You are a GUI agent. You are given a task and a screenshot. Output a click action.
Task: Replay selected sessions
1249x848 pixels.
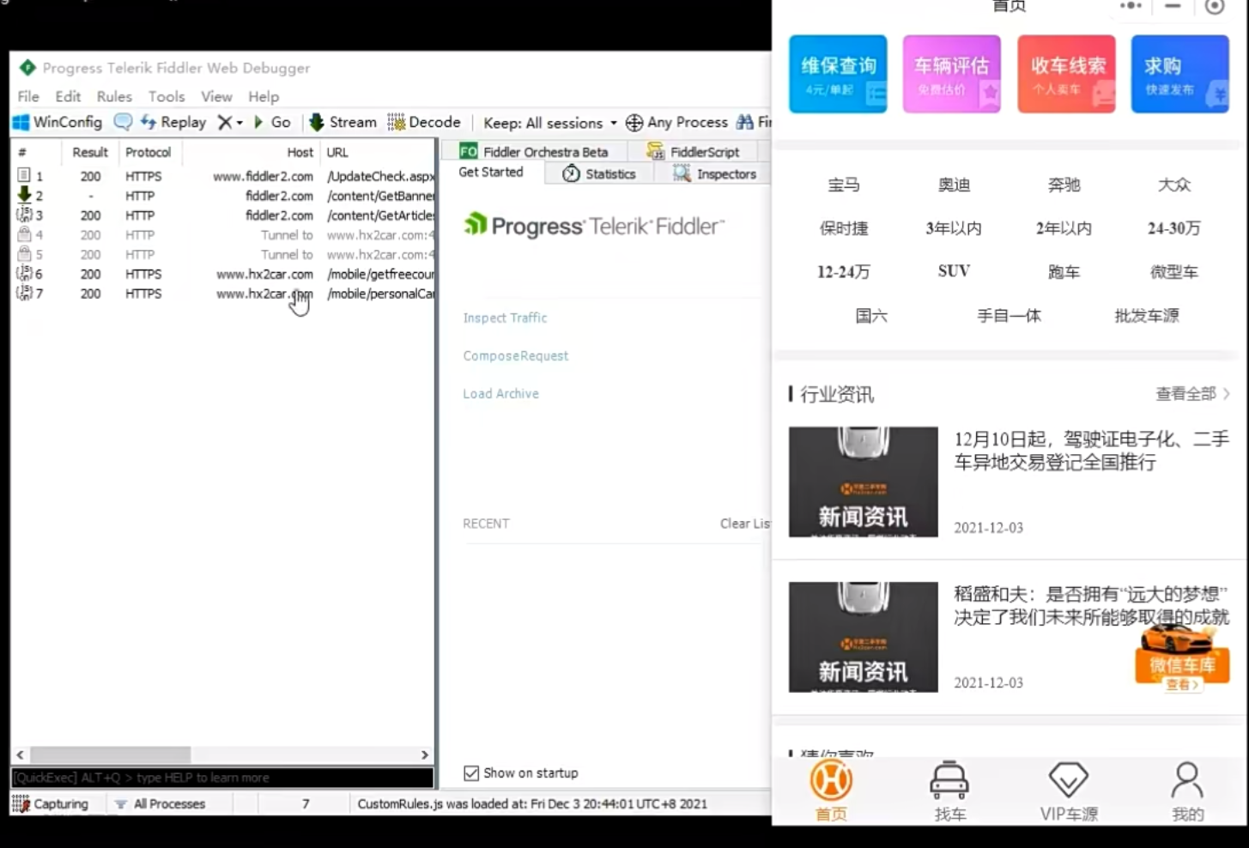[x=173, y=122]
